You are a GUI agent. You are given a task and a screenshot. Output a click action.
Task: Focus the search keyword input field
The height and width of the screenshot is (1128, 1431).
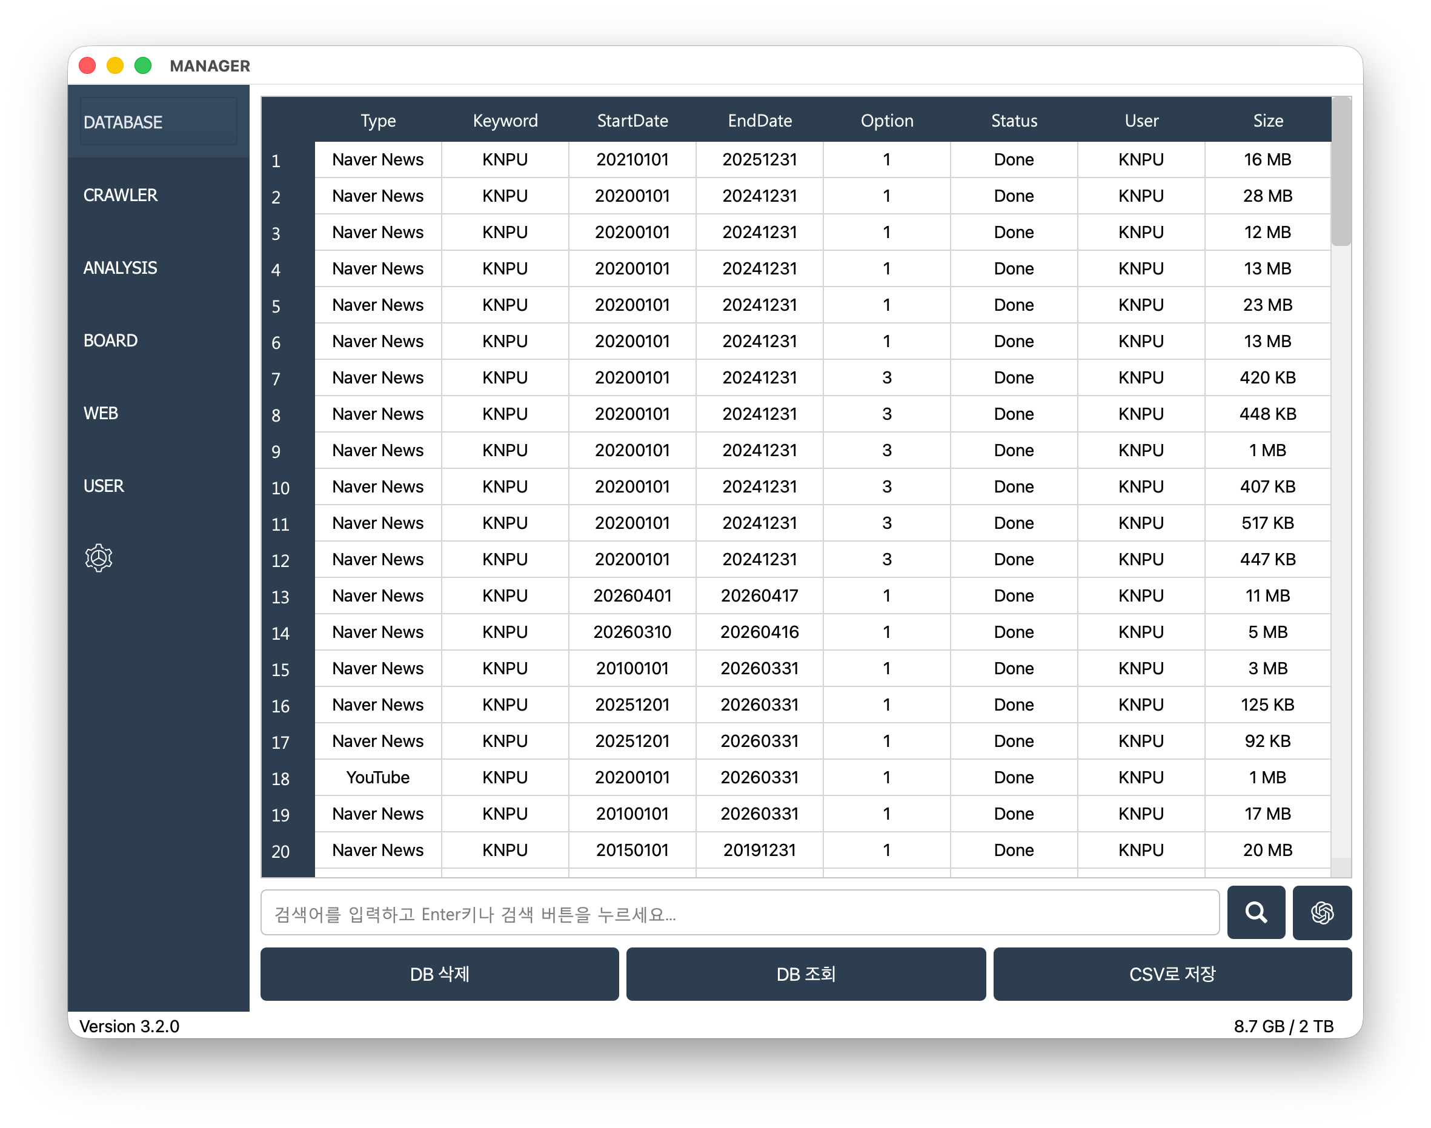click(740, 913)
